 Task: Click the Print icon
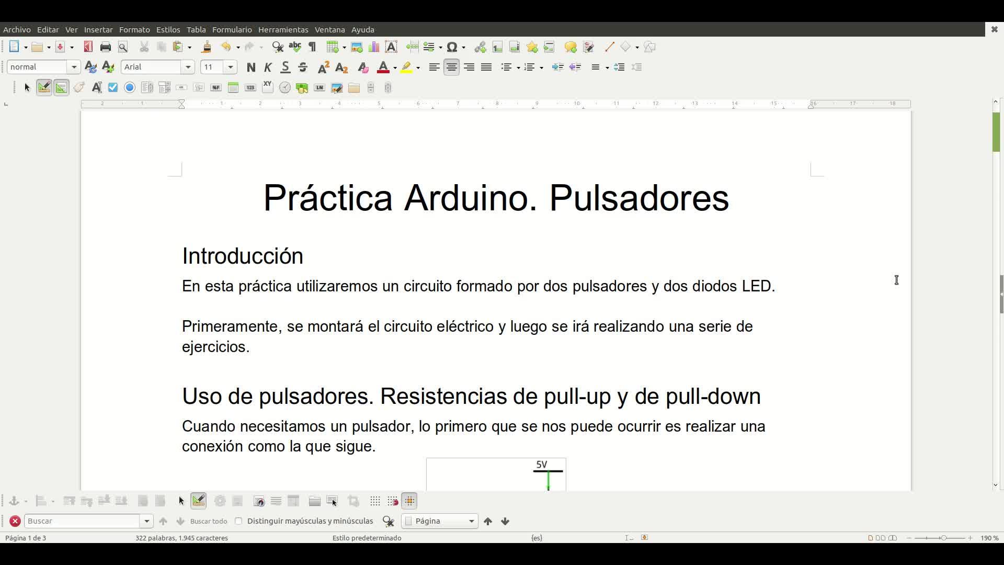(106, 47)
